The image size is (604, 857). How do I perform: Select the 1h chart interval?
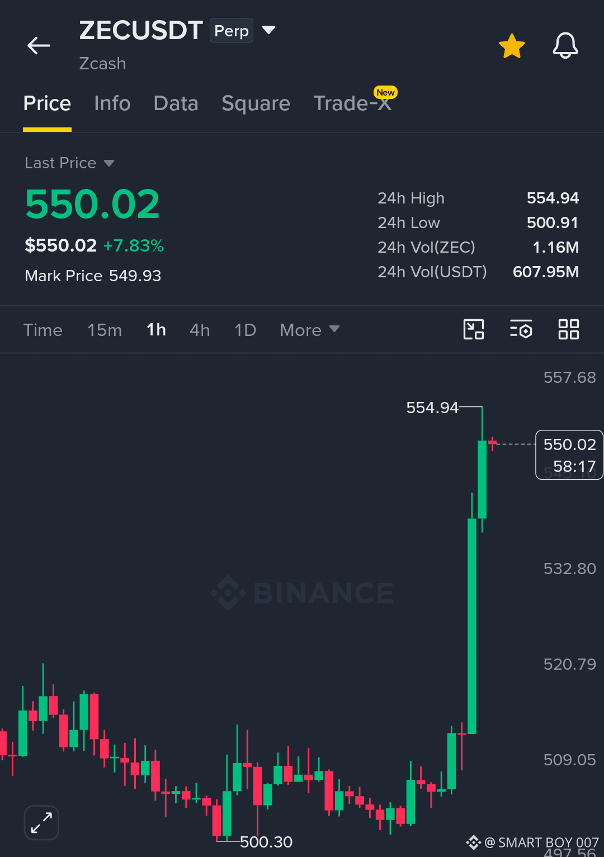pos(156,330)
